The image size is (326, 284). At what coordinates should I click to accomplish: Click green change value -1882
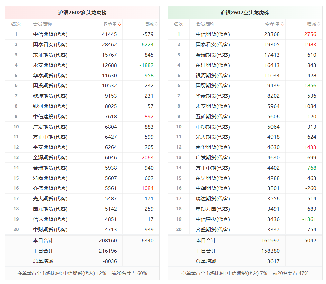(146, 65)
